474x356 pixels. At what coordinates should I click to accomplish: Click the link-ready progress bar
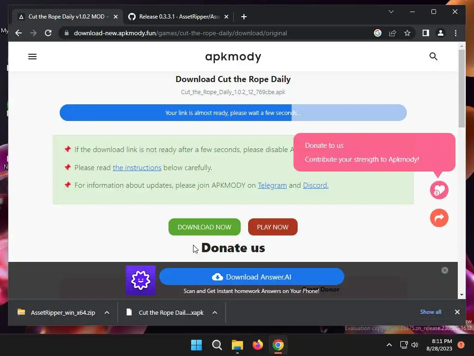tap(233, 113)
